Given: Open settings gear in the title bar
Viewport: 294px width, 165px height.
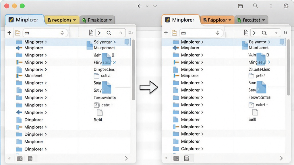Looking at the screenshot, I should pyautogui.click(x=286, y=6).
